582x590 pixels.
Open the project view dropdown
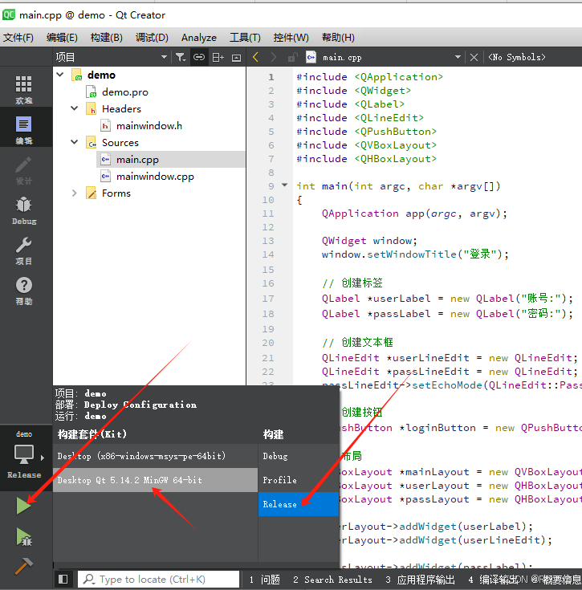click(x=164, y=57)
